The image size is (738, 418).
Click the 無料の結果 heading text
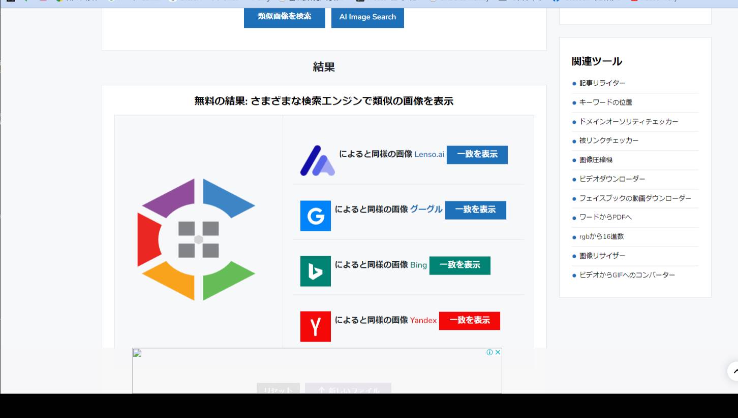(x=324, y=101)
